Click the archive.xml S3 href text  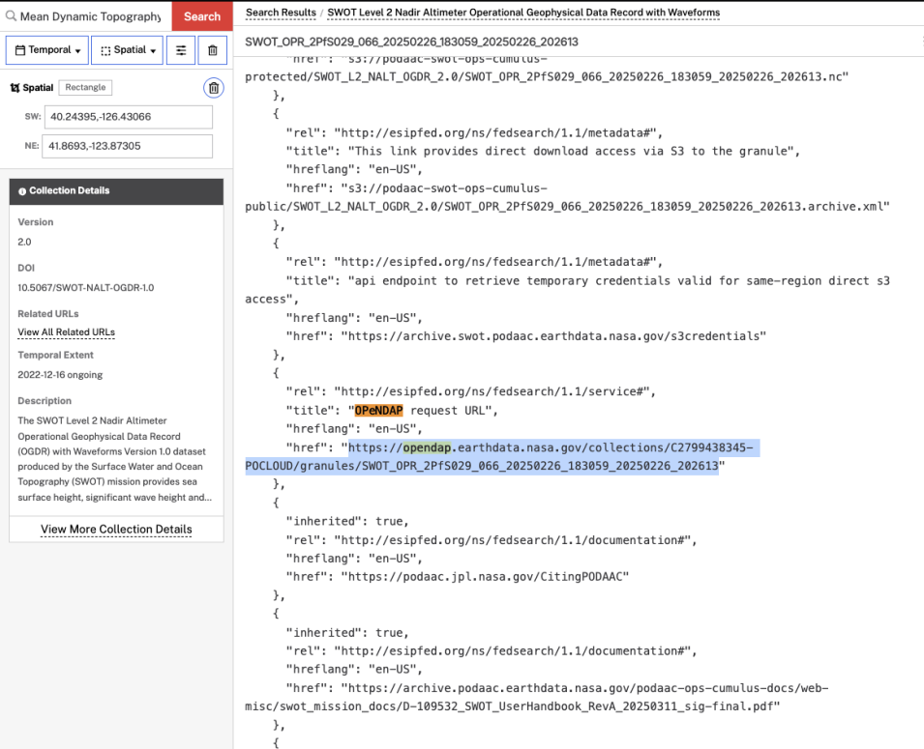coord(568,197)
